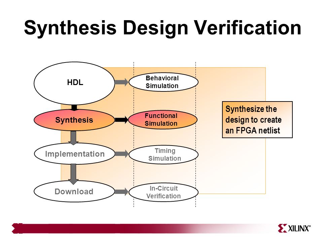This screenshot has width=323, height=242.
Task: Click the "Synthesis Design Verification" title
Action: point(163,28)
